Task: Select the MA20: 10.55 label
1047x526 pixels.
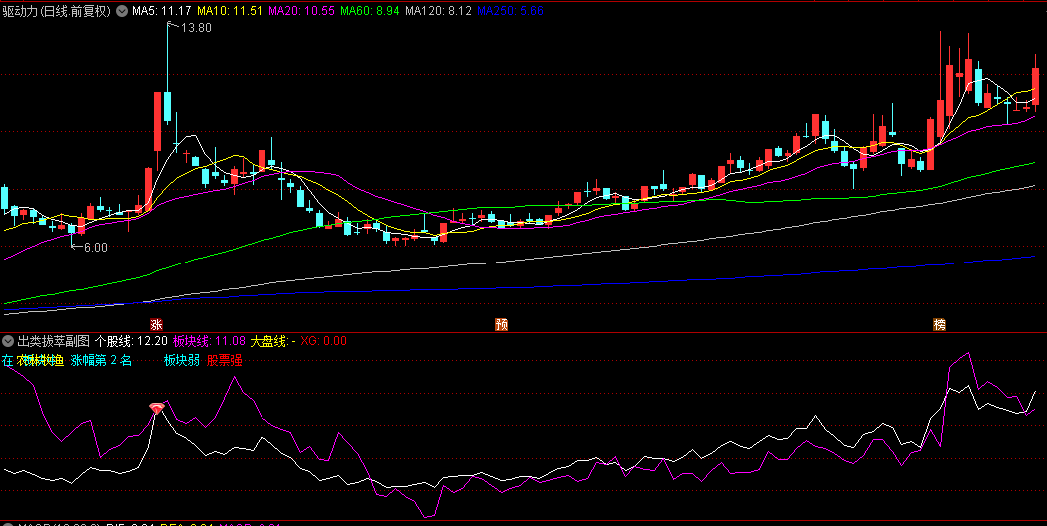Action: tap(301, 11)
